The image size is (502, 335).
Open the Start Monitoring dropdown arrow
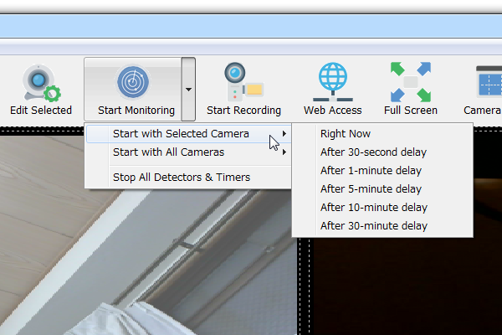[188, 90]
